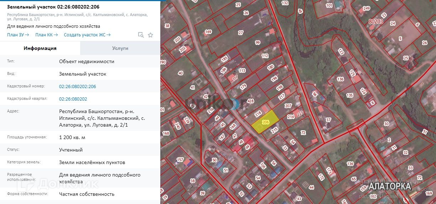Click the value Частная собственность
This screenshot has width=436, height=204.
coord(87,194)
